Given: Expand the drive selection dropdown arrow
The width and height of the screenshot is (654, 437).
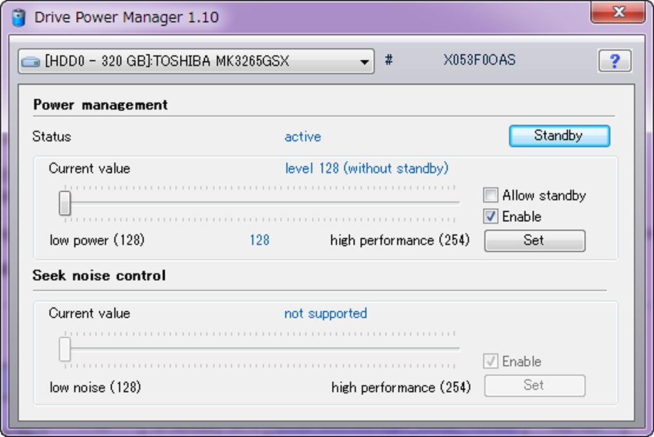Looking at the screenshot, I should pos(364,62).
